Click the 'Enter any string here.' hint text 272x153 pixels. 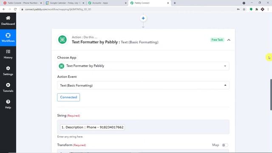point(70,137)
